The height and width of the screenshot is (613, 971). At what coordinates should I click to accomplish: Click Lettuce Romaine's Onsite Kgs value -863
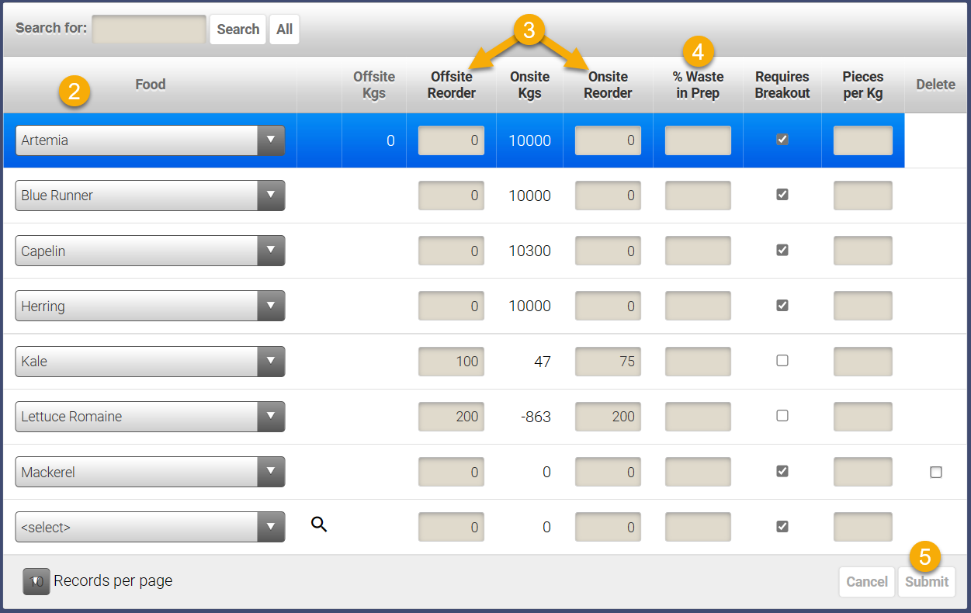[536, 417]
